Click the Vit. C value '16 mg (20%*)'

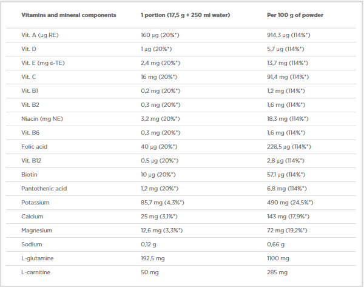(x=159, y=77)
